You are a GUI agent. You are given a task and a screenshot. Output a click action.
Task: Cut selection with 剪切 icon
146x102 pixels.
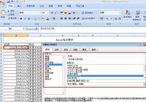pos(11,11)
